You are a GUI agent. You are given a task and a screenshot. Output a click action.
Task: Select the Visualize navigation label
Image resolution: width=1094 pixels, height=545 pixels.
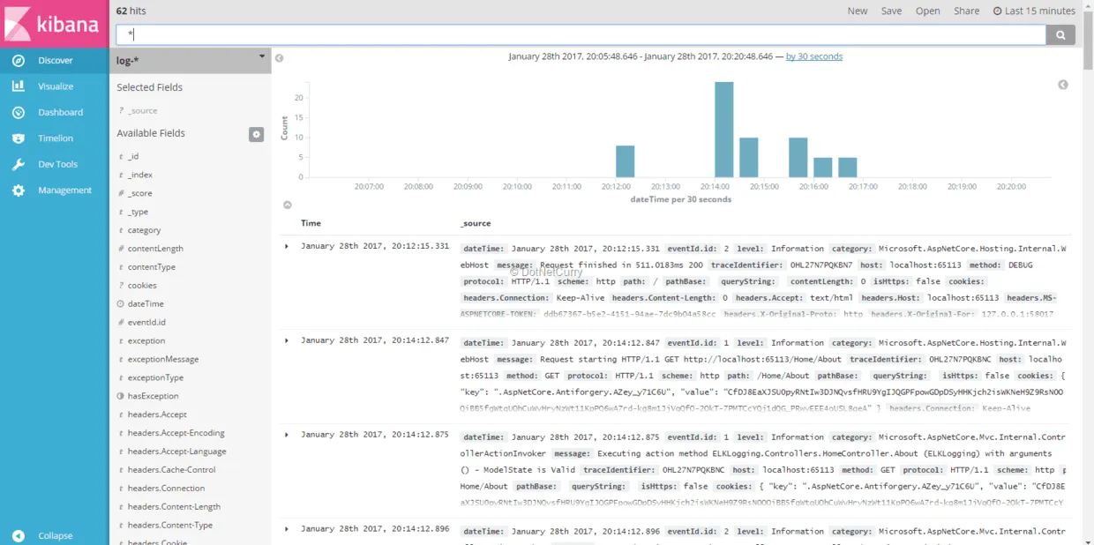tap(56, 86)
